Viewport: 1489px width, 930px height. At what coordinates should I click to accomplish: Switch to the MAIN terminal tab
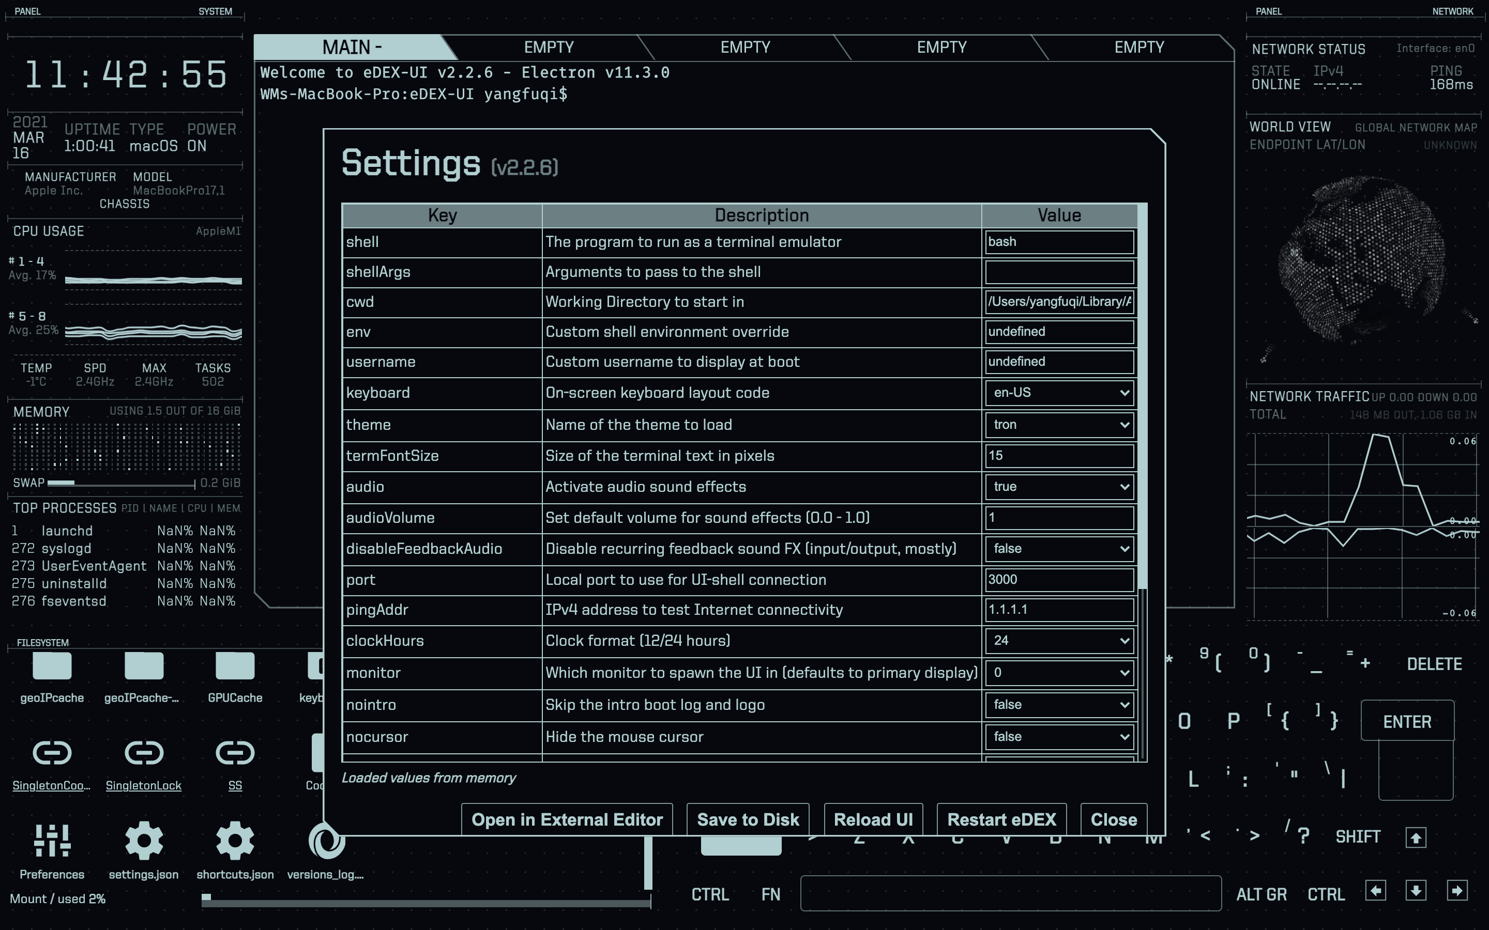[x=352, y=48]
